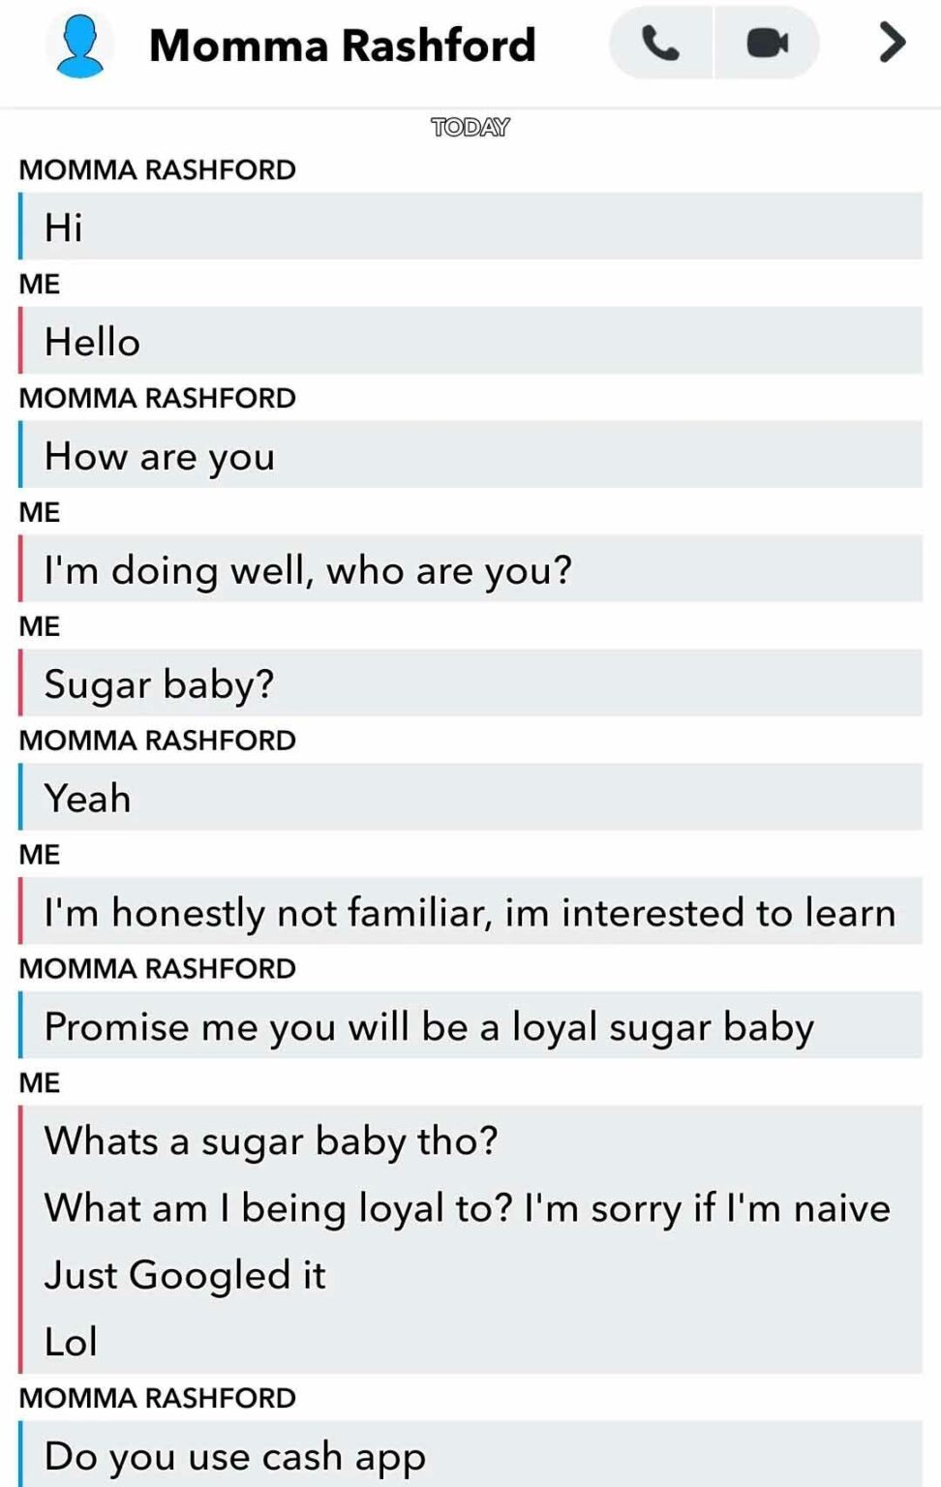Image resolution: width=941 pixels, height=1487 pixels.
Task: Open chat details with the right chevron
Action: [891, 43]
